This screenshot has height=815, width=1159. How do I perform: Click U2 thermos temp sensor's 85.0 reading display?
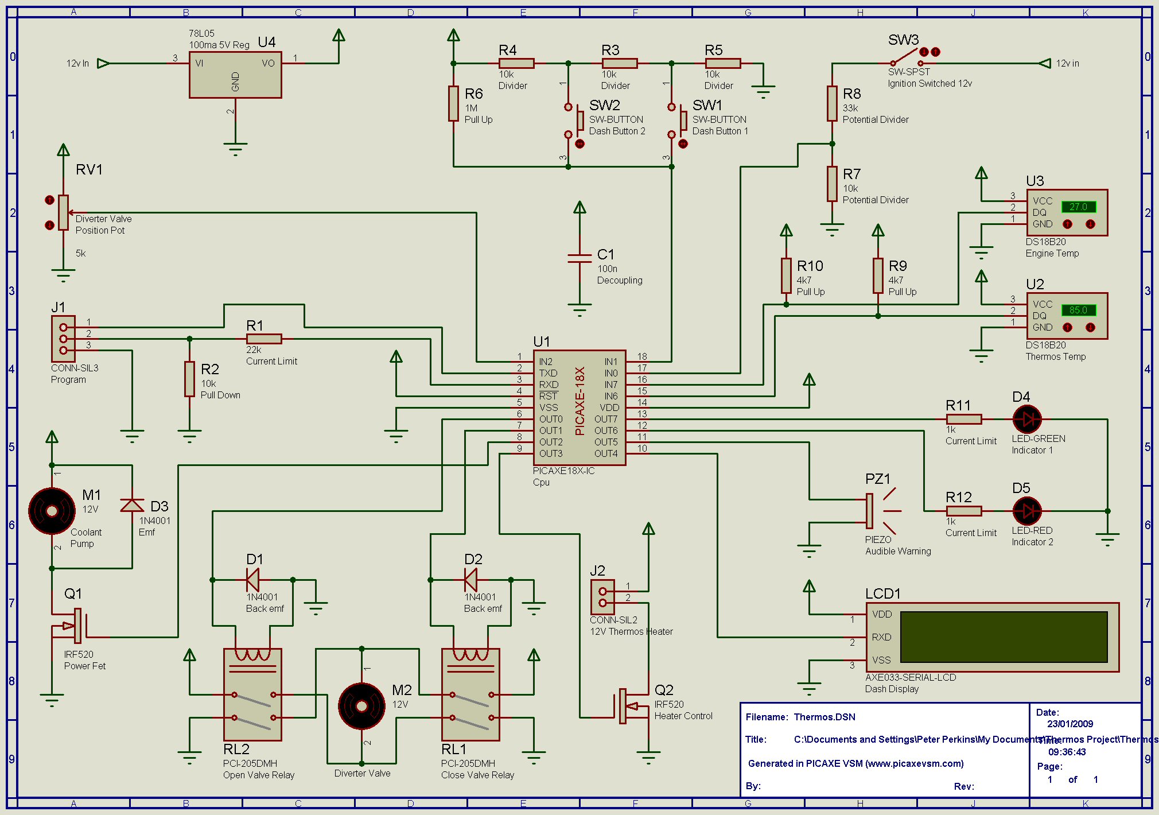pos(1078,310)
